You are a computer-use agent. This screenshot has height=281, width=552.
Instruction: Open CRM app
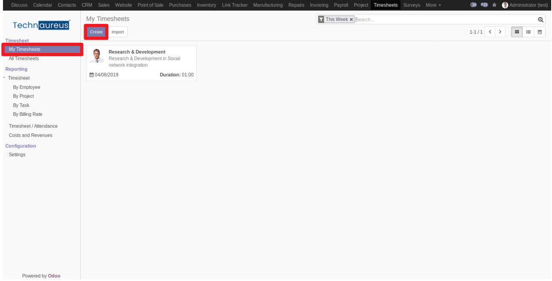87,5
